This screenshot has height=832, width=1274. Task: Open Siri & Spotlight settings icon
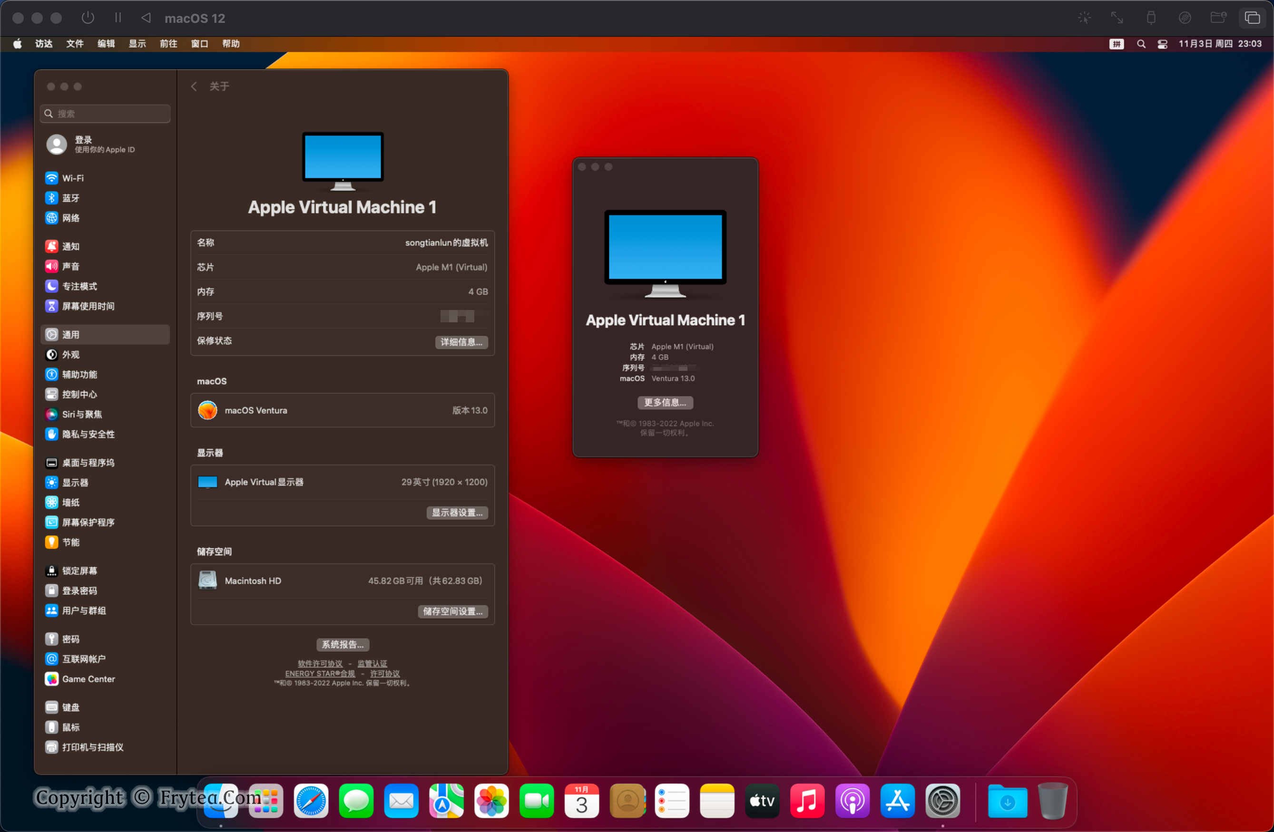pyautogui.click(x=51, y=414)
